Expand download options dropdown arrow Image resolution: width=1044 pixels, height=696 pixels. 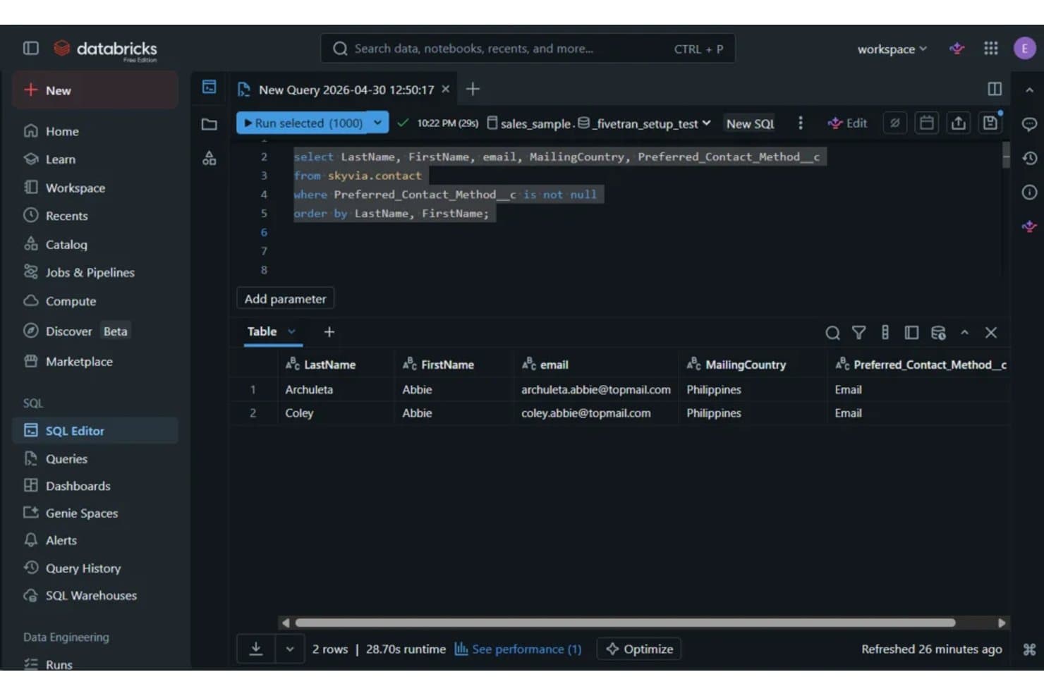pyautogui.click(x=289, y=649)
